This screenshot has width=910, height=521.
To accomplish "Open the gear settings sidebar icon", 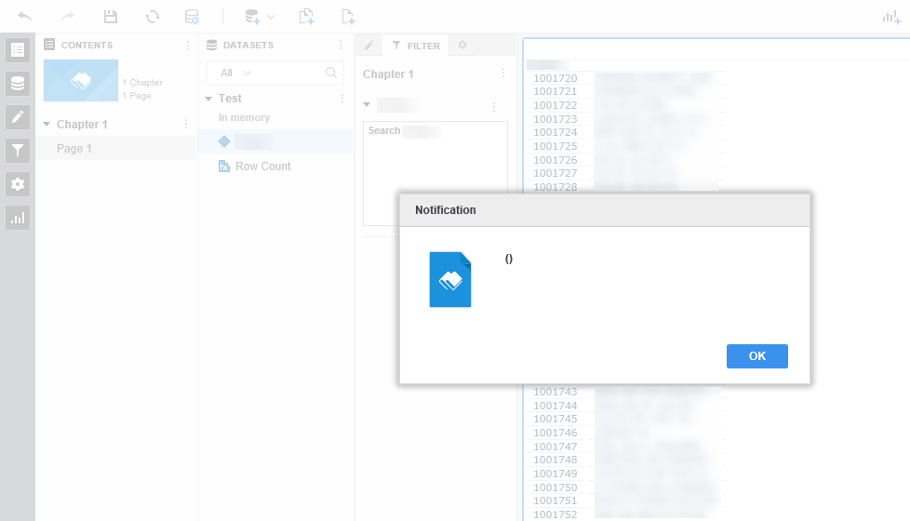I will click(x=18, y=184).
